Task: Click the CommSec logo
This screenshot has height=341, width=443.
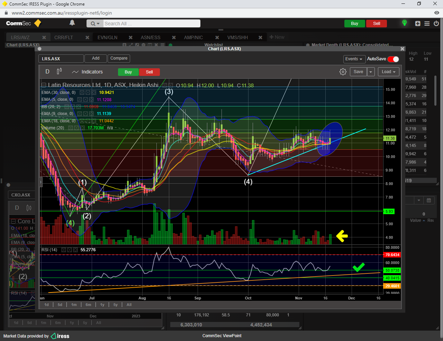Action: pos(24,23)
